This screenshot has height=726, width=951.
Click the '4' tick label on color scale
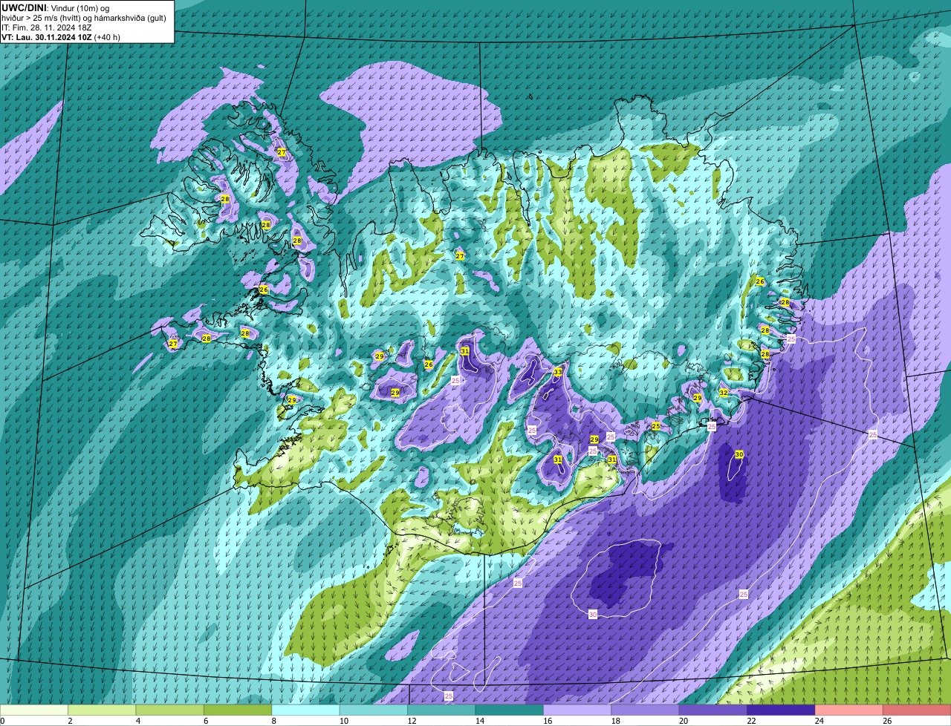click(x=137, y=721)
